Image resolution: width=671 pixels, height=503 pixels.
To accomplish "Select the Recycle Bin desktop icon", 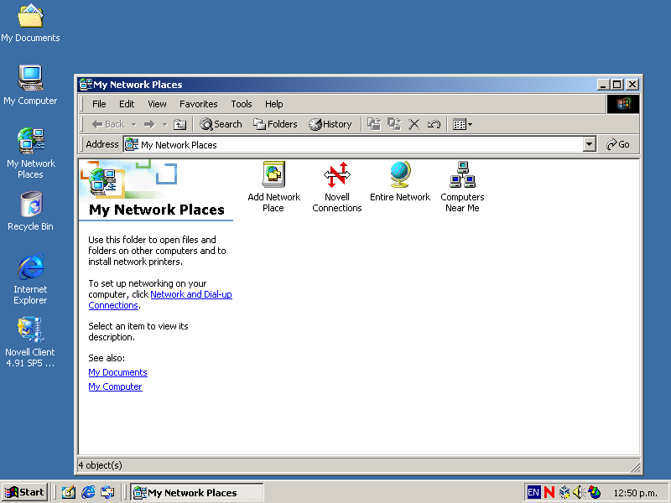I will (x=30, y=211).
